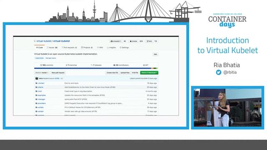Open the Insights tab
This screenshot has height=150, width=267.
pyautogui.click(x=111, y=47)
